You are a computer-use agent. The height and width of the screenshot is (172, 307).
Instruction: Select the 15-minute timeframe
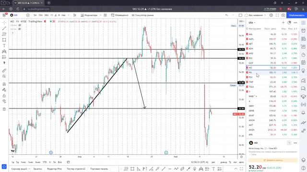(x=40, y=15)
